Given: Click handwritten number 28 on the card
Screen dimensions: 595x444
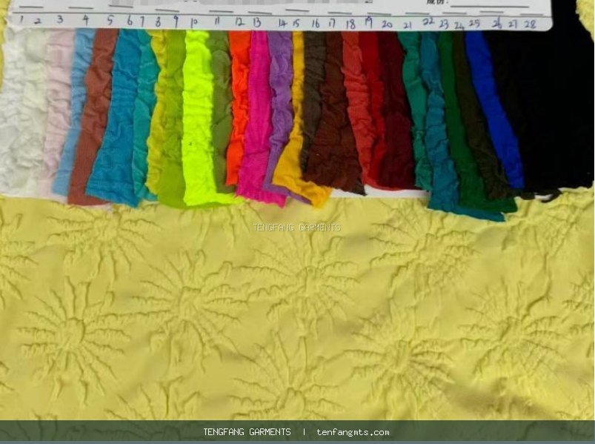Looking at the screenshot, I should 531,24.
